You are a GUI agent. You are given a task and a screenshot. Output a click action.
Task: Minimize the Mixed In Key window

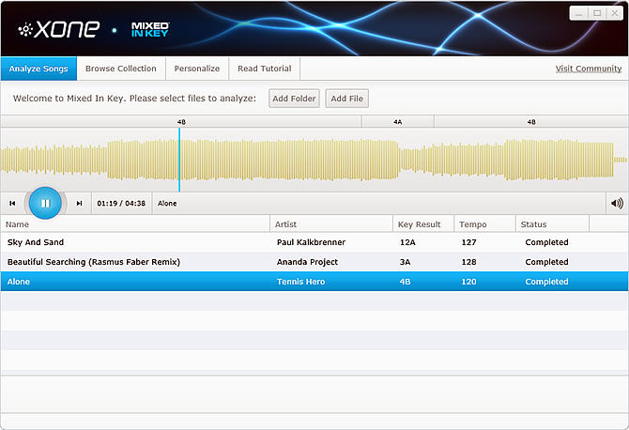579,13
